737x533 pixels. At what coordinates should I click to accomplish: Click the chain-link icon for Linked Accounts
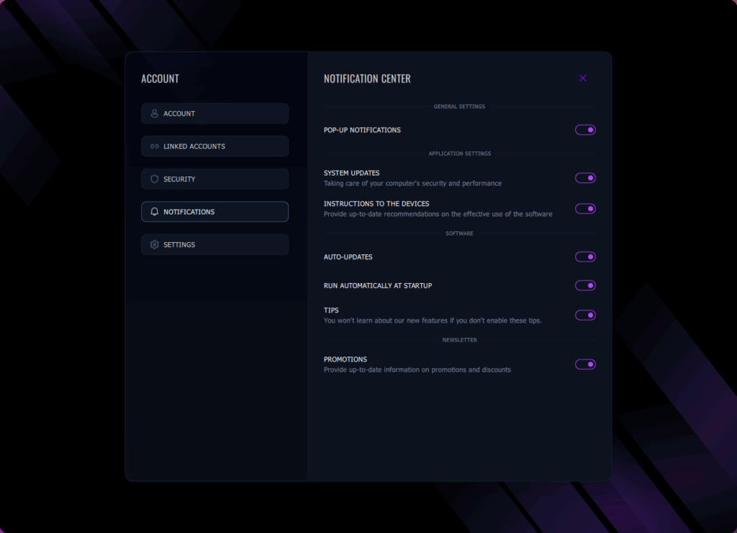point(154,146)
